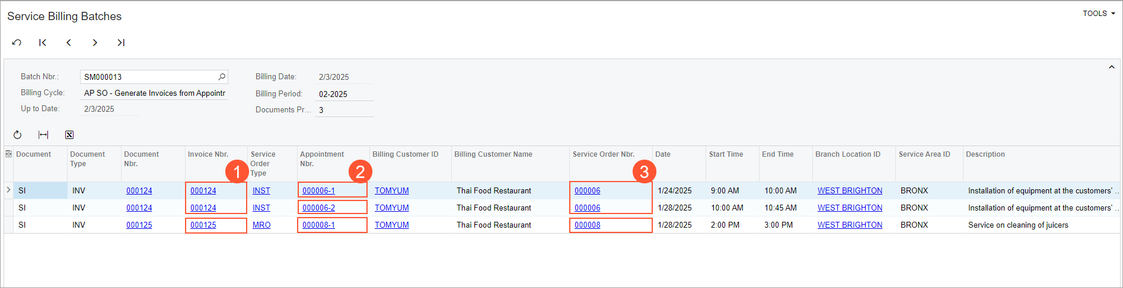Refresh the documents grid
This screenshot has width=1123, height=288.
pyautogui.click(x=17, y=135)
